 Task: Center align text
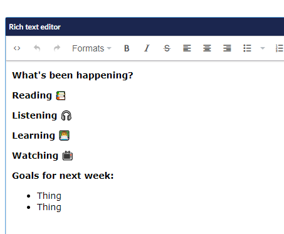click(207, 48)
